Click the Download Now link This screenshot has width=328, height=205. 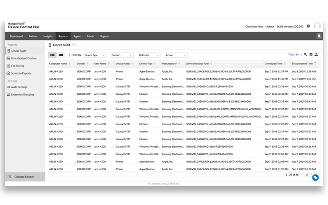pos(254,26)
